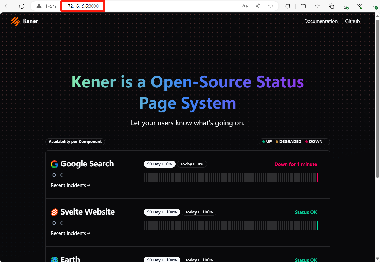Open the browser downloads icon
380x262 pixels.
point(346,6)
